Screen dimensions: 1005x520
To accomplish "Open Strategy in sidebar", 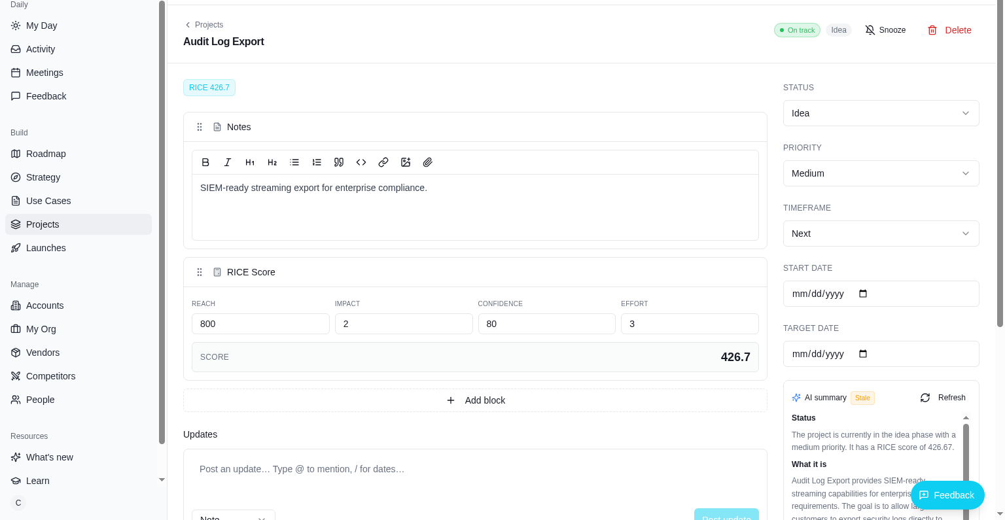I will tap(79, 177).
